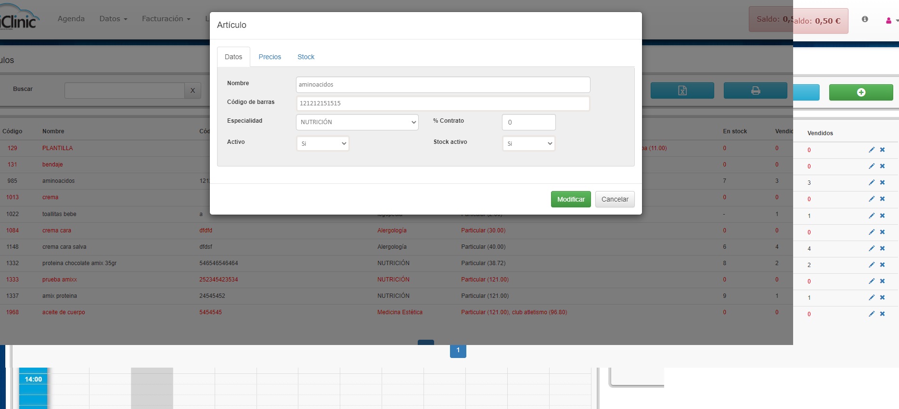Edit article with code 1084
The width and height of the screenshot is (899, 409).
[872, 232]
